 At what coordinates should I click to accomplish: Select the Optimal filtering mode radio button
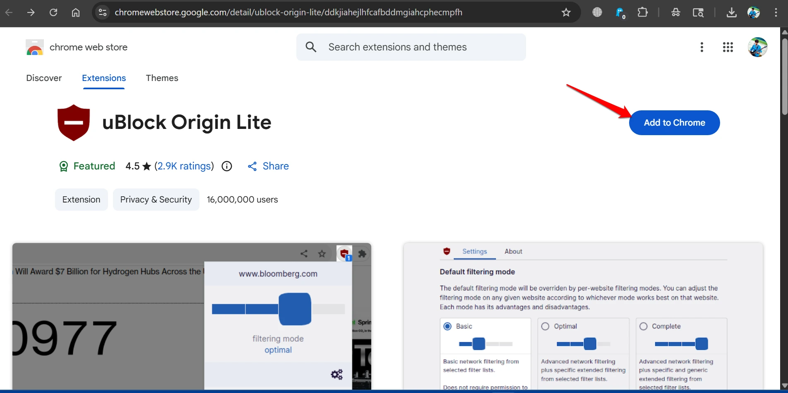point(545,326)
